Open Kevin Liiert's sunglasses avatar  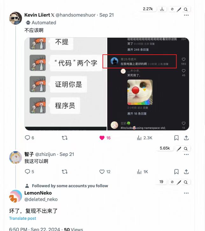coord(16,18)
